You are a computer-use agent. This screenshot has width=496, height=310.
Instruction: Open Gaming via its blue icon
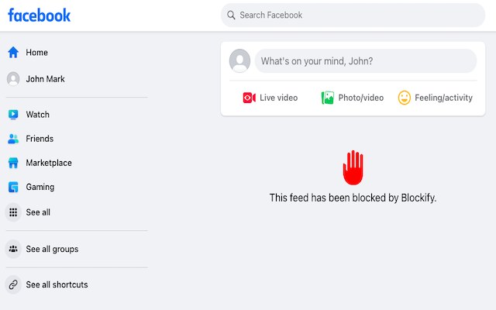click(x=13, y=187)
